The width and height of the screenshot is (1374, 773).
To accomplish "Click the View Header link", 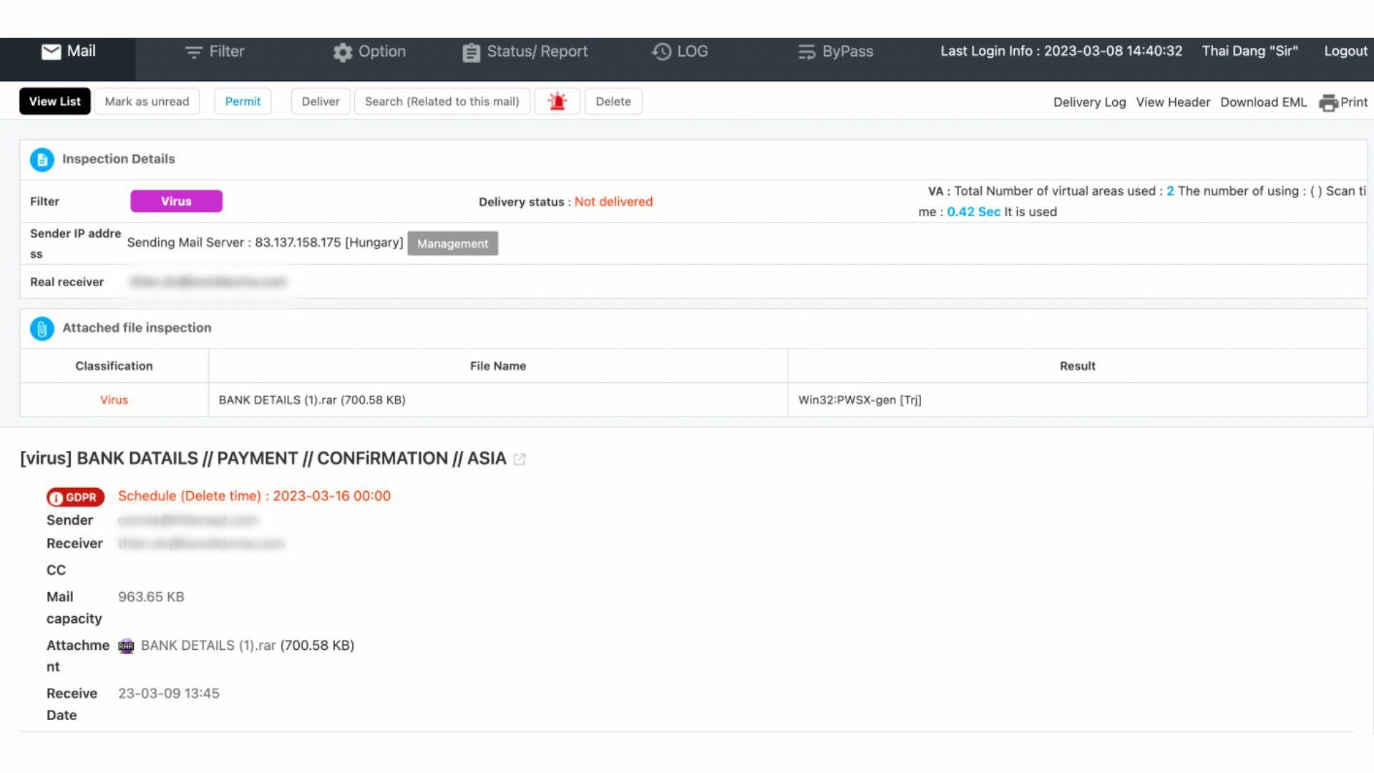I will point(1173,101).
